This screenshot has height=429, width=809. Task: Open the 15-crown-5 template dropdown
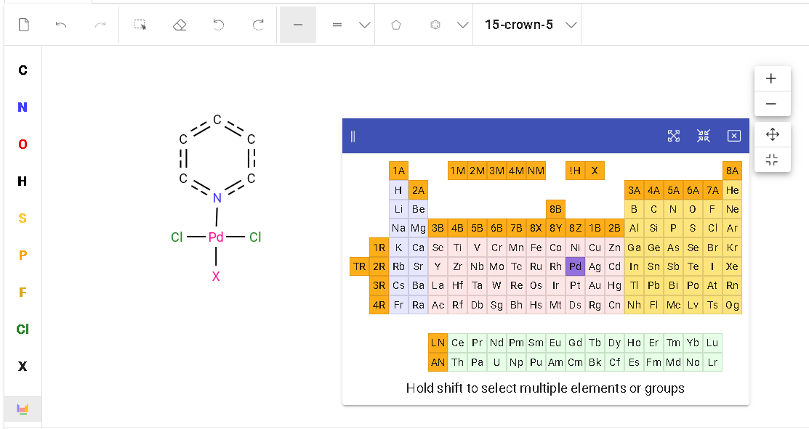[x=571, y=25]
